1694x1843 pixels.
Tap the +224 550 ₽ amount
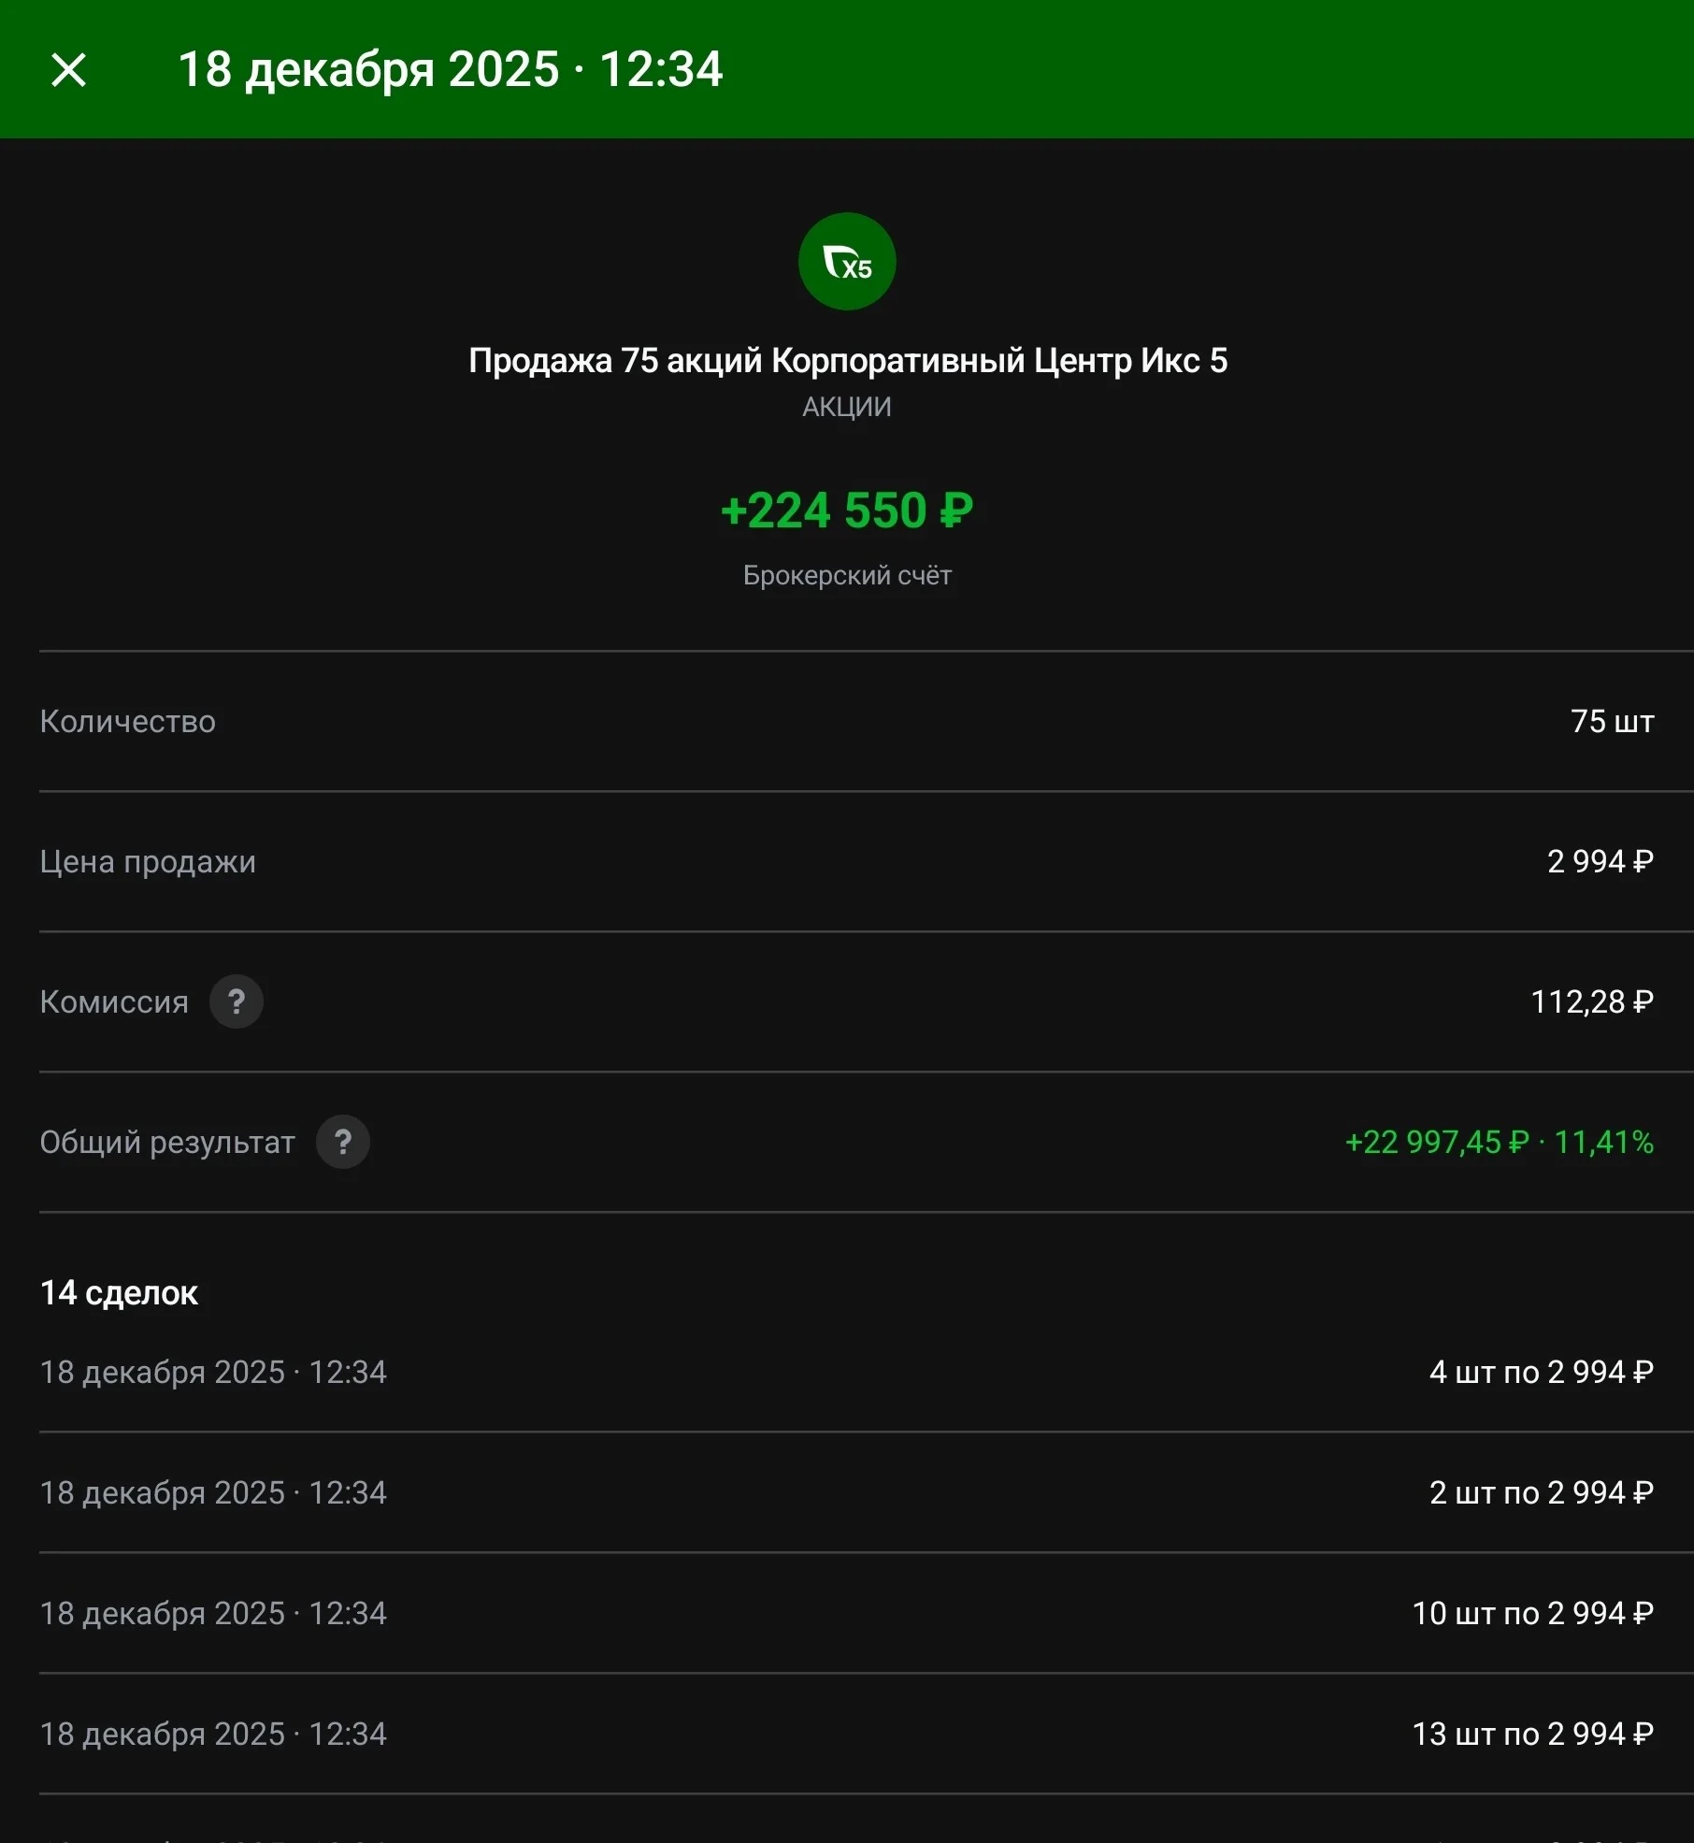847,511
